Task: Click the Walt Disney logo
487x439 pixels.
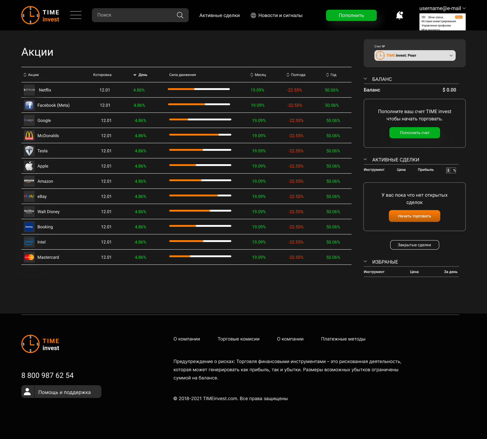Action: coord(29,212)
